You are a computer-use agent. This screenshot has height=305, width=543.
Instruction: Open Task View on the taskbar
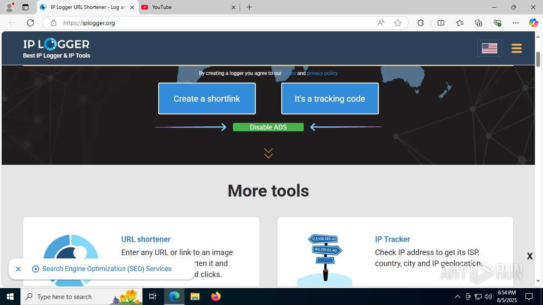click(x=153, y=297)
